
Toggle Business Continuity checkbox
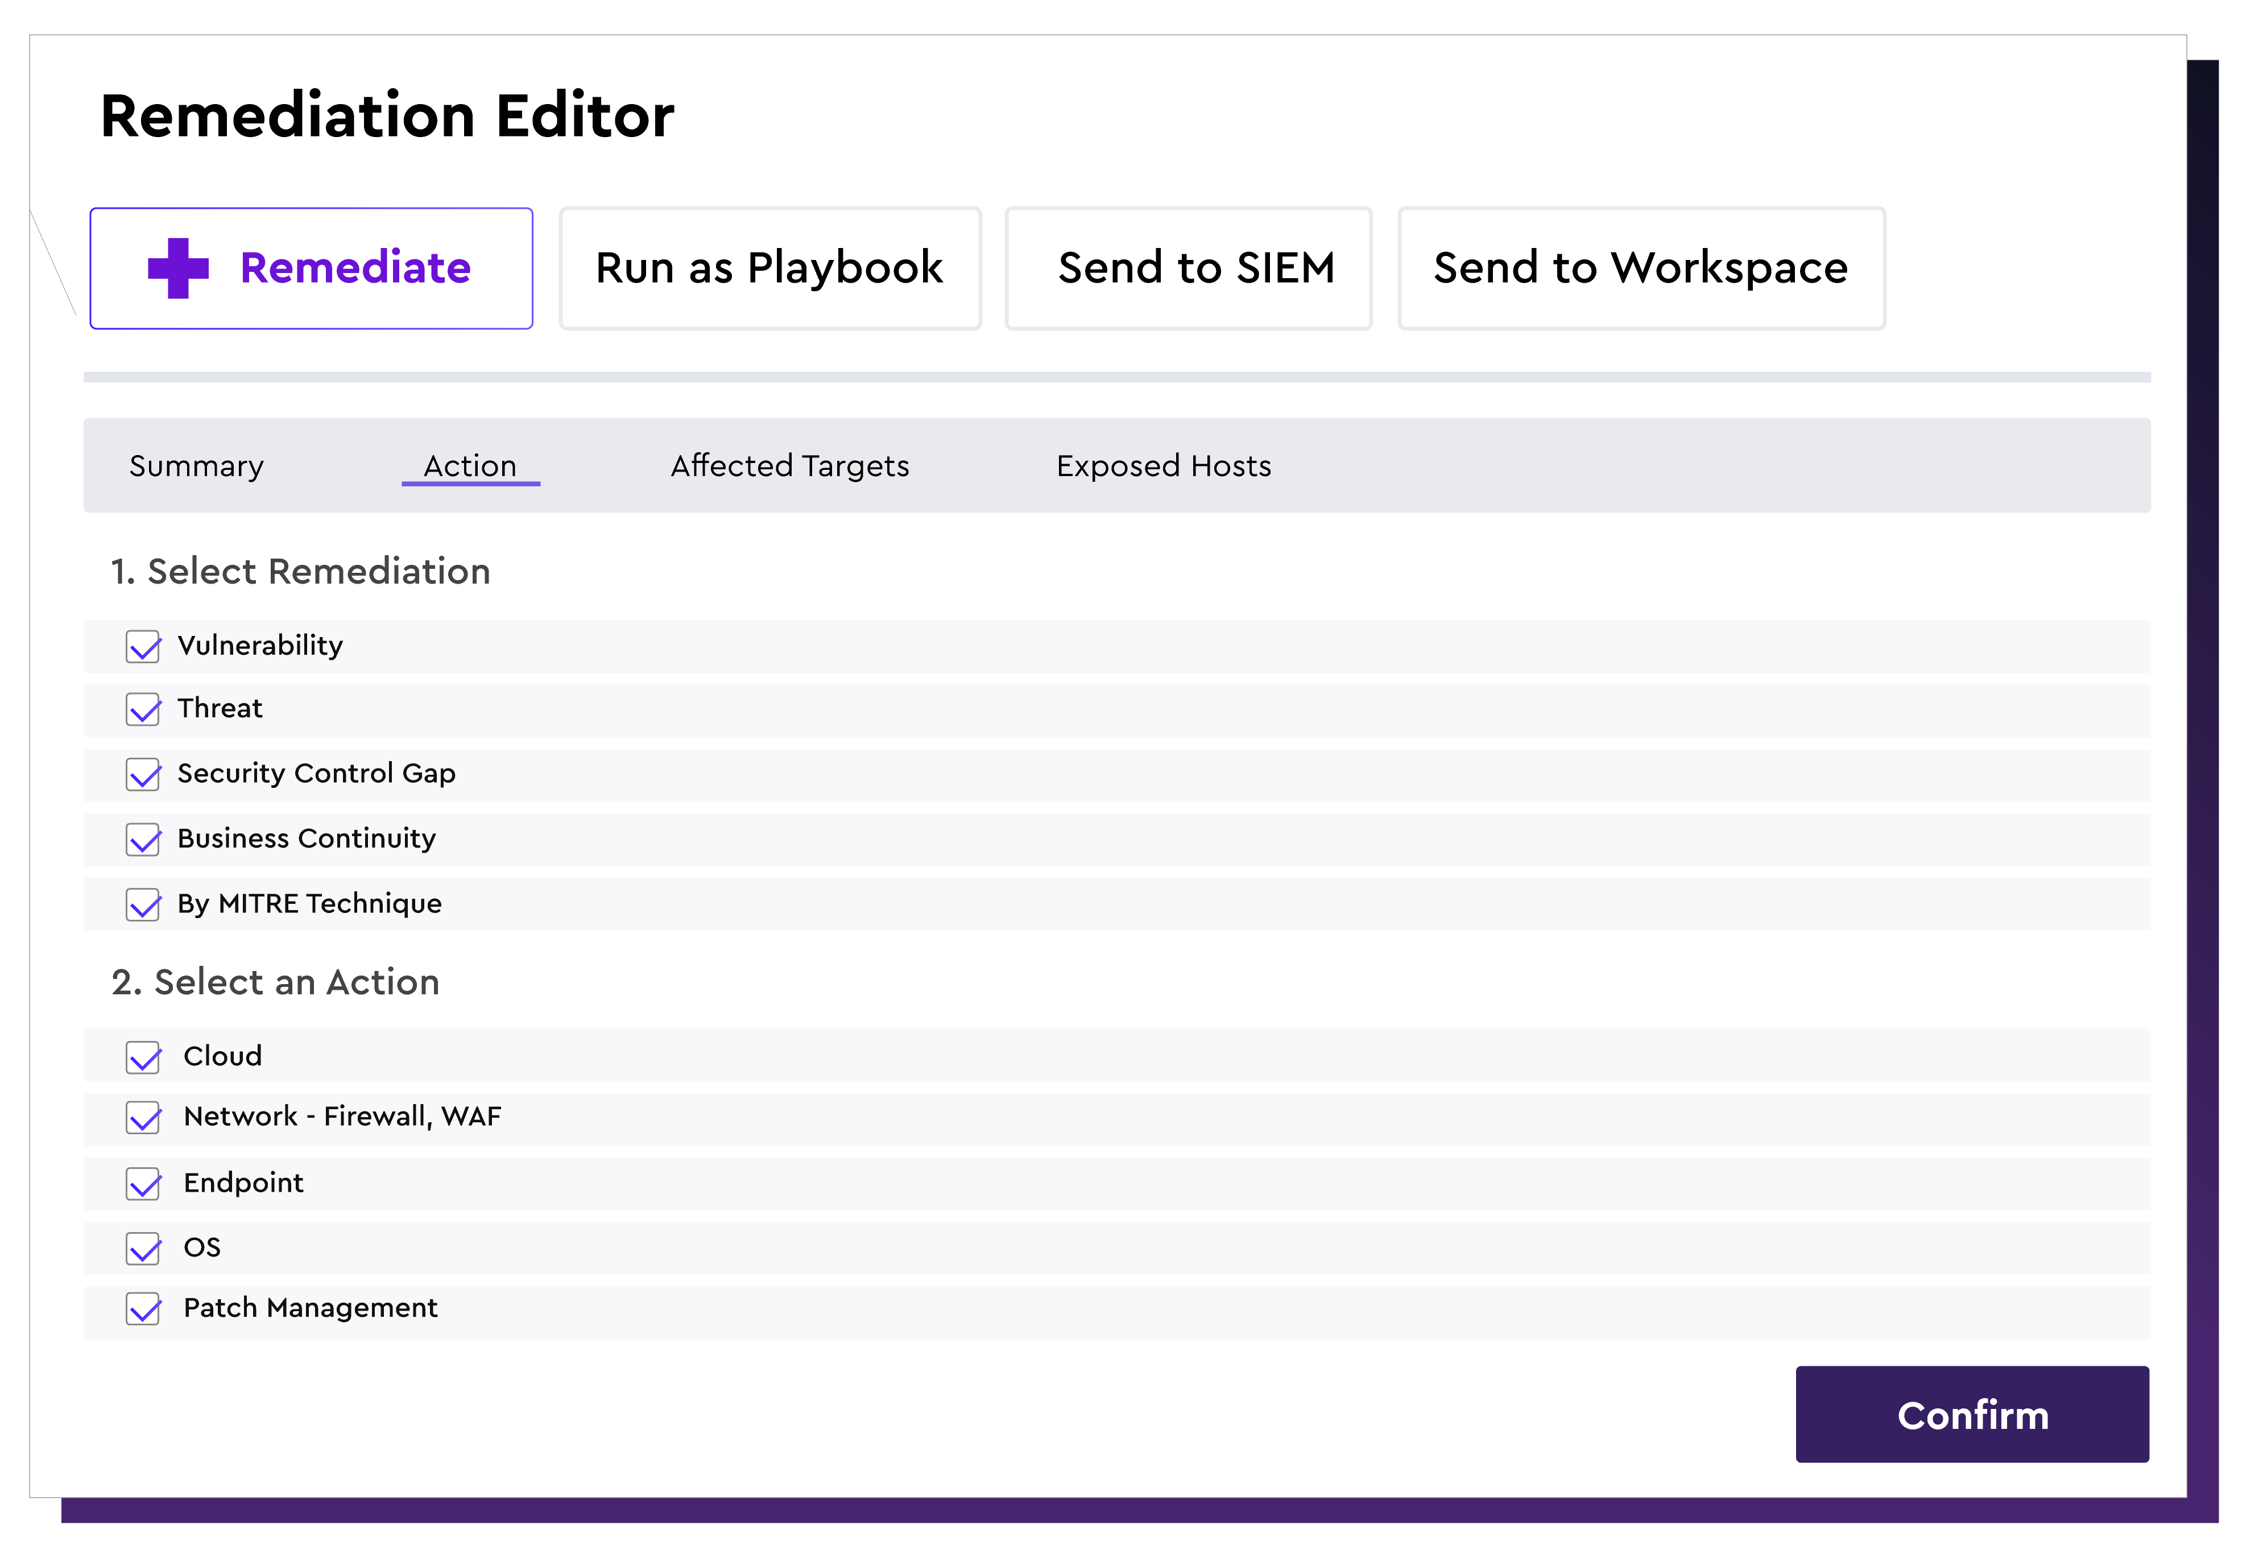tap(144, 840)
